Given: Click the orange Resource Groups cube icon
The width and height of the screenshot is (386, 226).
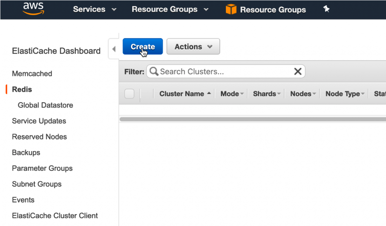Looking at the screenshot, I should pyautogui.click(x=231, y=9).
